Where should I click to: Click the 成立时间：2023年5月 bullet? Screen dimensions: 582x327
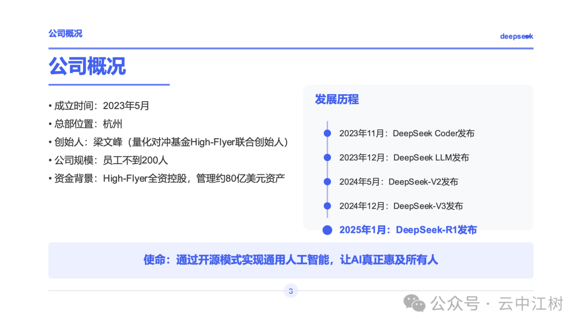[99, 105]
